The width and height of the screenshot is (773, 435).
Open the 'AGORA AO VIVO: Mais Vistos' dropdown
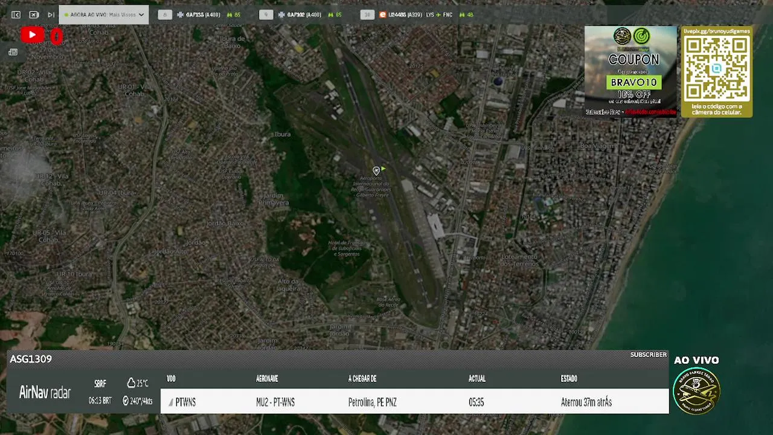coord(104,14)
